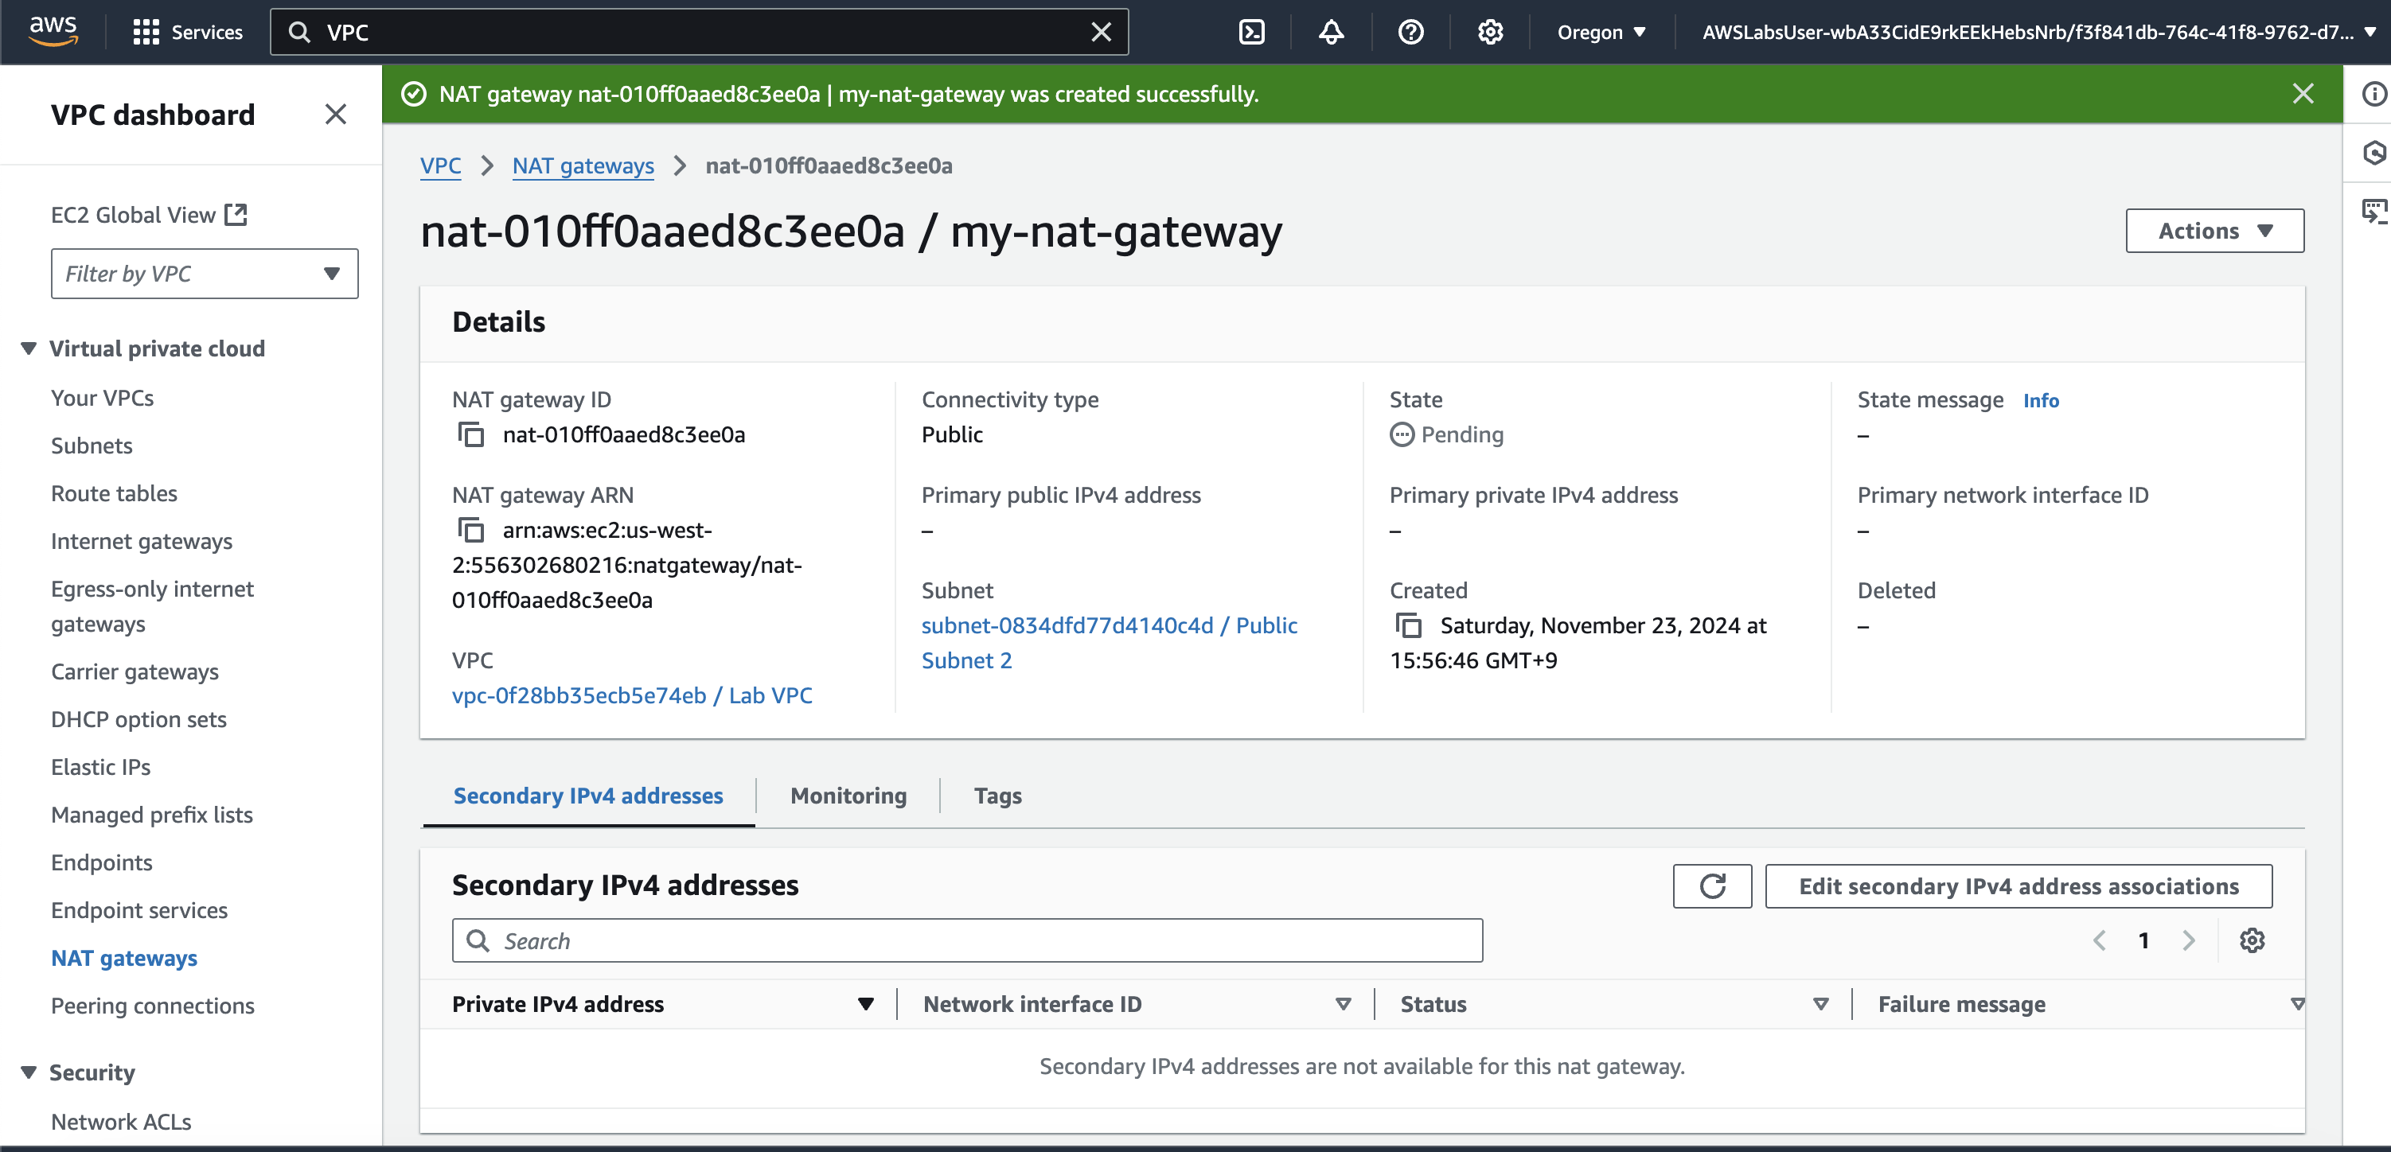2391x1152 pixels.
Task: Copy the NAT gateway ARN
Action: tap(471, 531)
